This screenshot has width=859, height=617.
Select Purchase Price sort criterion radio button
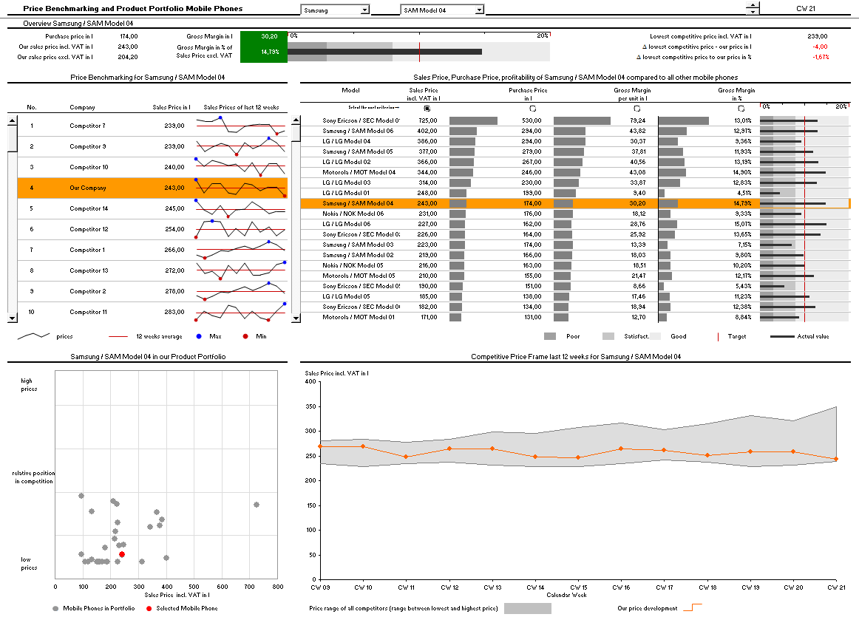(532, 109)
